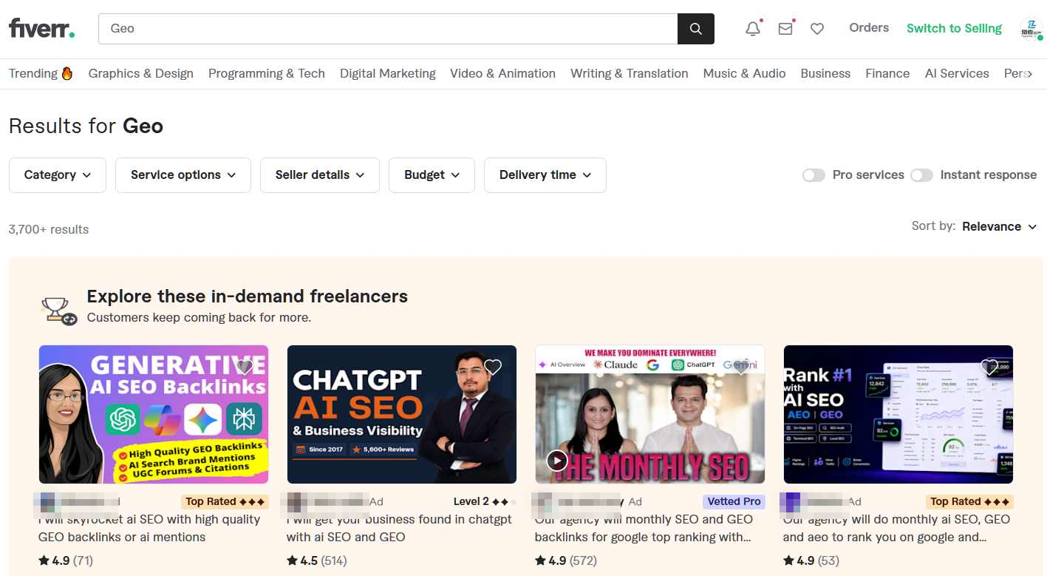This screenshot has height=576, width=1047.
Task: Open Video & Animation category
Action: coord(502,73)
